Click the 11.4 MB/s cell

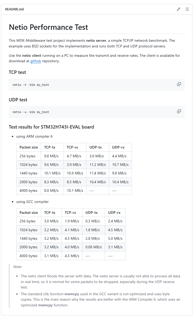click(98, 173)
